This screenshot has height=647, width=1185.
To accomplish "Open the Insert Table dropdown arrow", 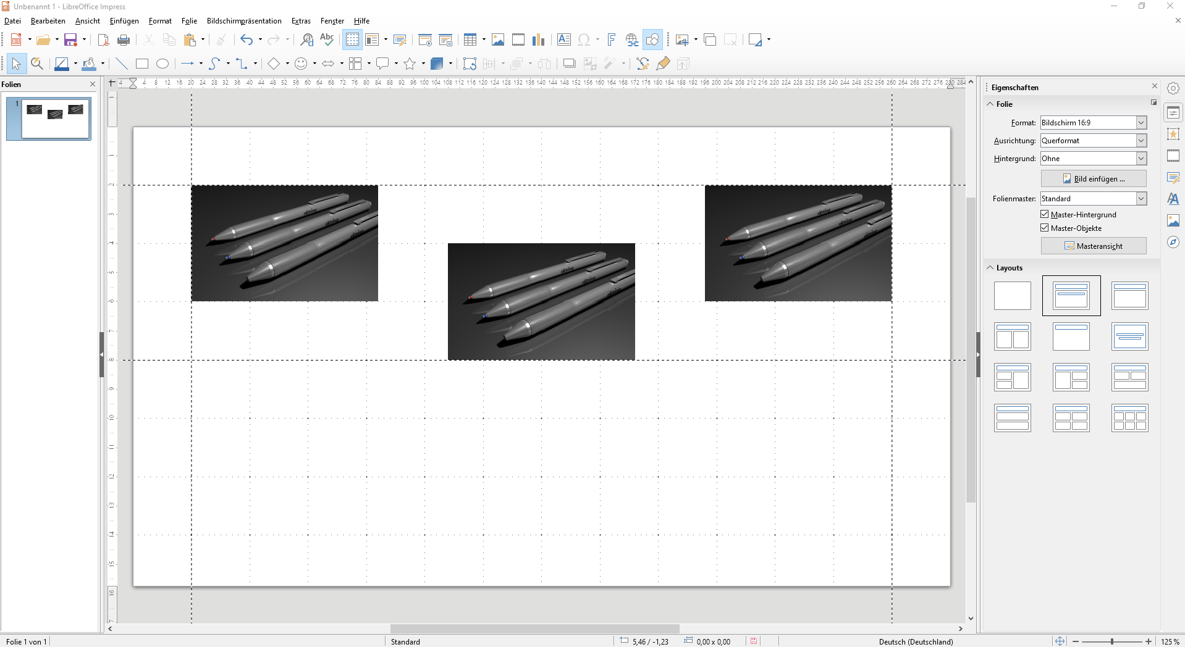I will [484, 40].
